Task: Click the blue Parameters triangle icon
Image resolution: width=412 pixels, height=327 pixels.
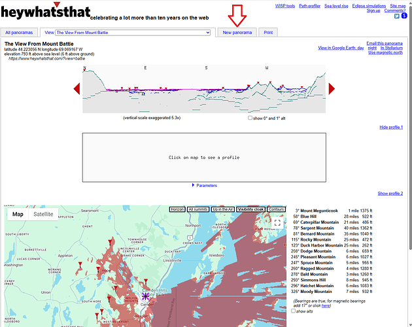Action: 193,185
